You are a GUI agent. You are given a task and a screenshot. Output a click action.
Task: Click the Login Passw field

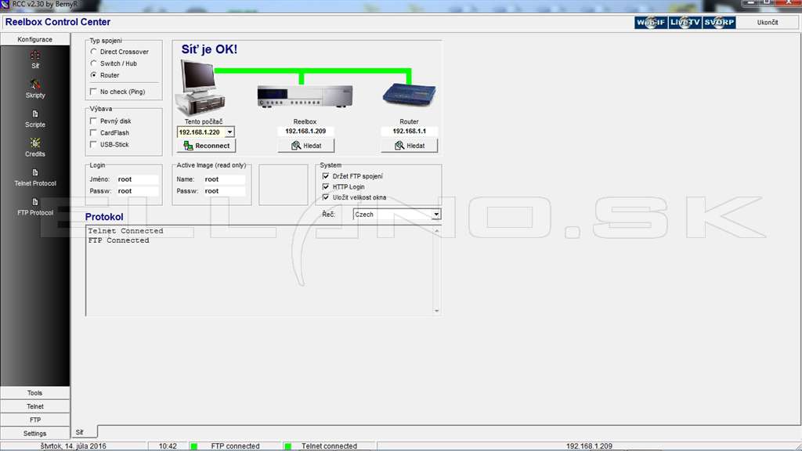click(x=137, y=191)
